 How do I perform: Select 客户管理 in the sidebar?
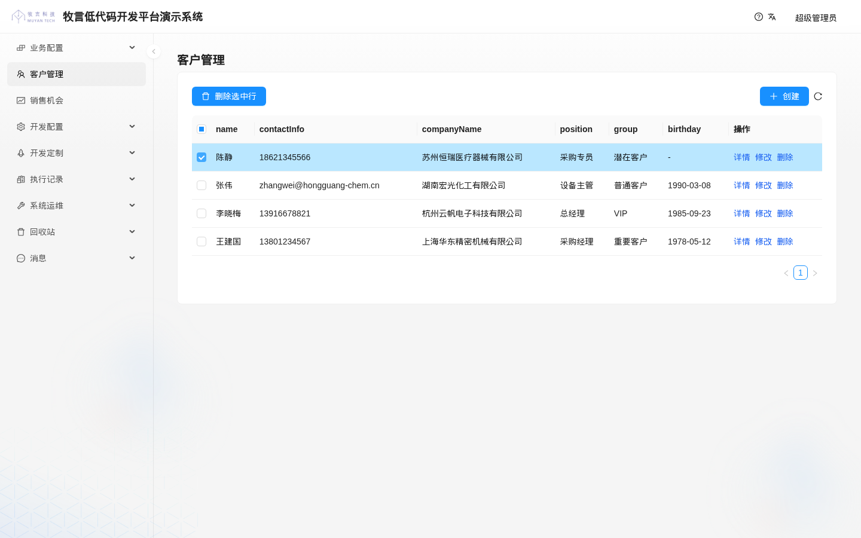77,74
